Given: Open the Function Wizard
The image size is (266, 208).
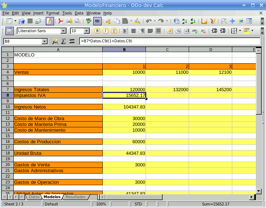Looking at the screenshot, I should [55, 41].
